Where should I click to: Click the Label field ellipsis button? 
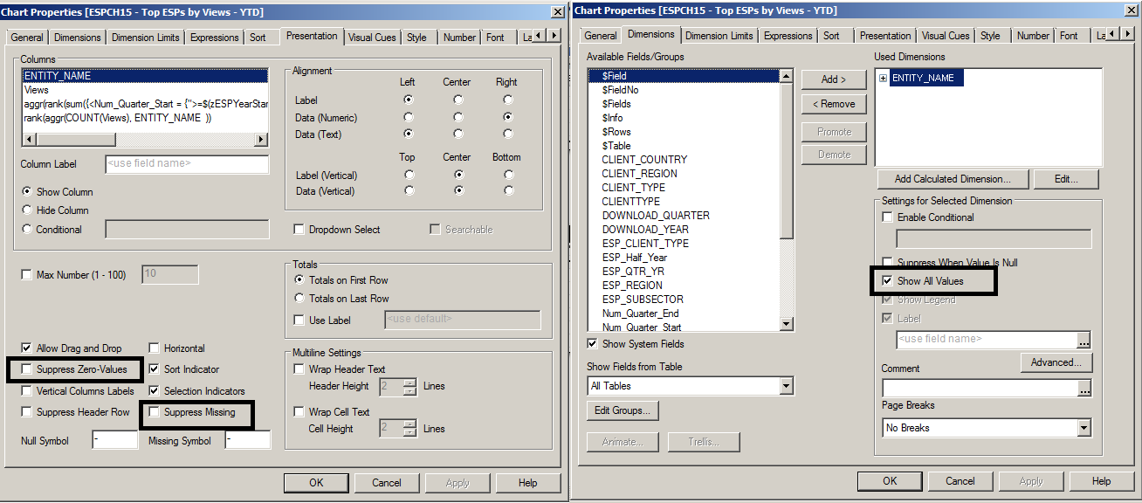[1084, 339]
